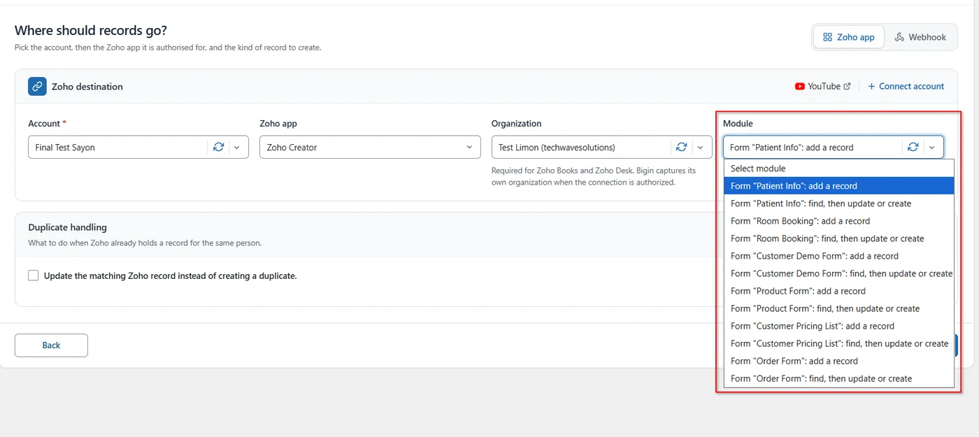Screen dimensions: 979x437
Task: Refresh the Account list
Action: pos(218,148)
